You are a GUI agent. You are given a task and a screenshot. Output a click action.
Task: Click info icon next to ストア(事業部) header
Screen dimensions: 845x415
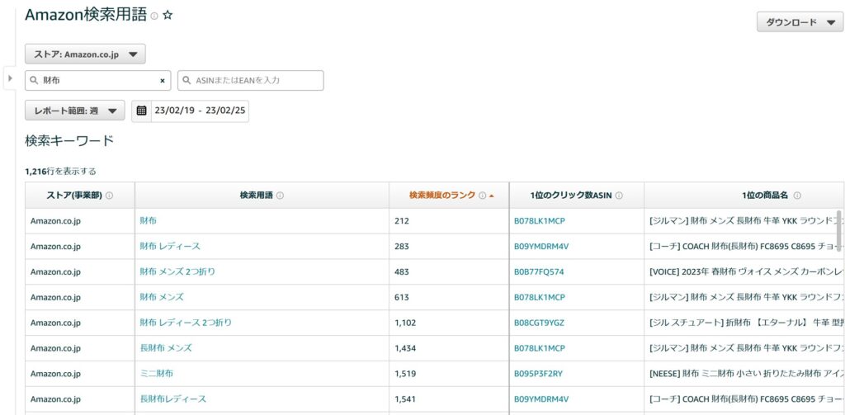[x=110, y=196]
